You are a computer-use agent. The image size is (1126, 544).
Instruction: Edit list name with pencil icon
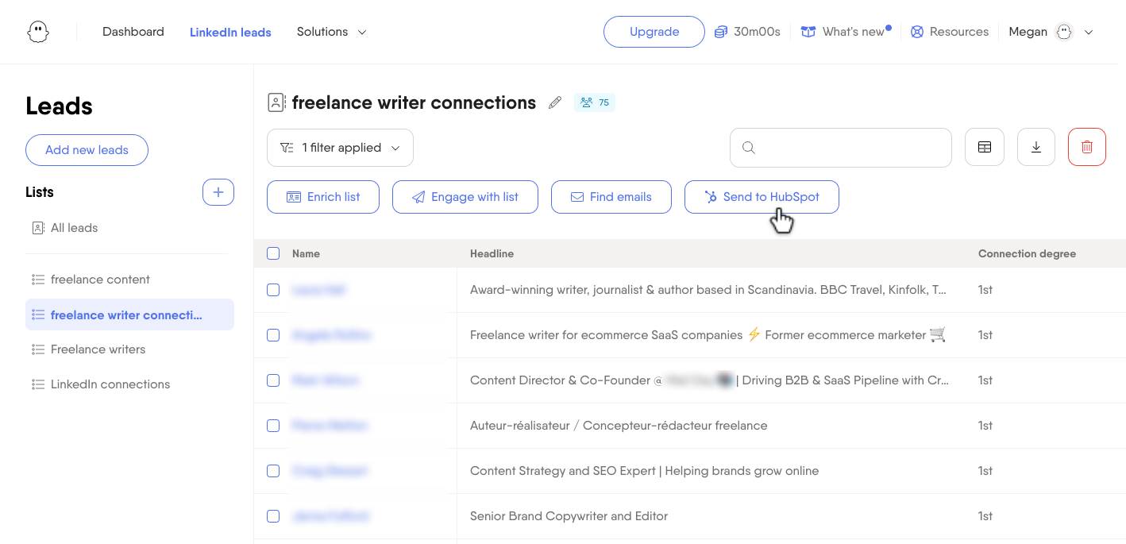(555, 102)
